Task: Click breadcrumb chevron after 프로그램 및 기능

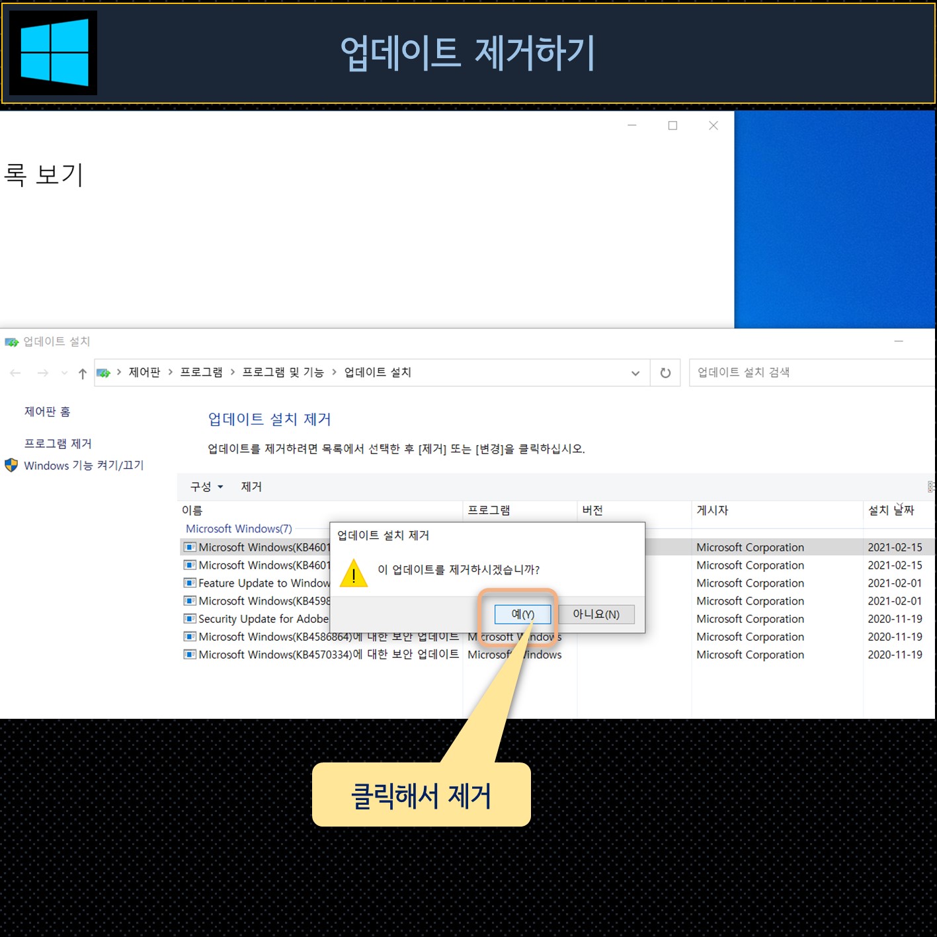Action: pyautogui.click(x=334, y=372)
